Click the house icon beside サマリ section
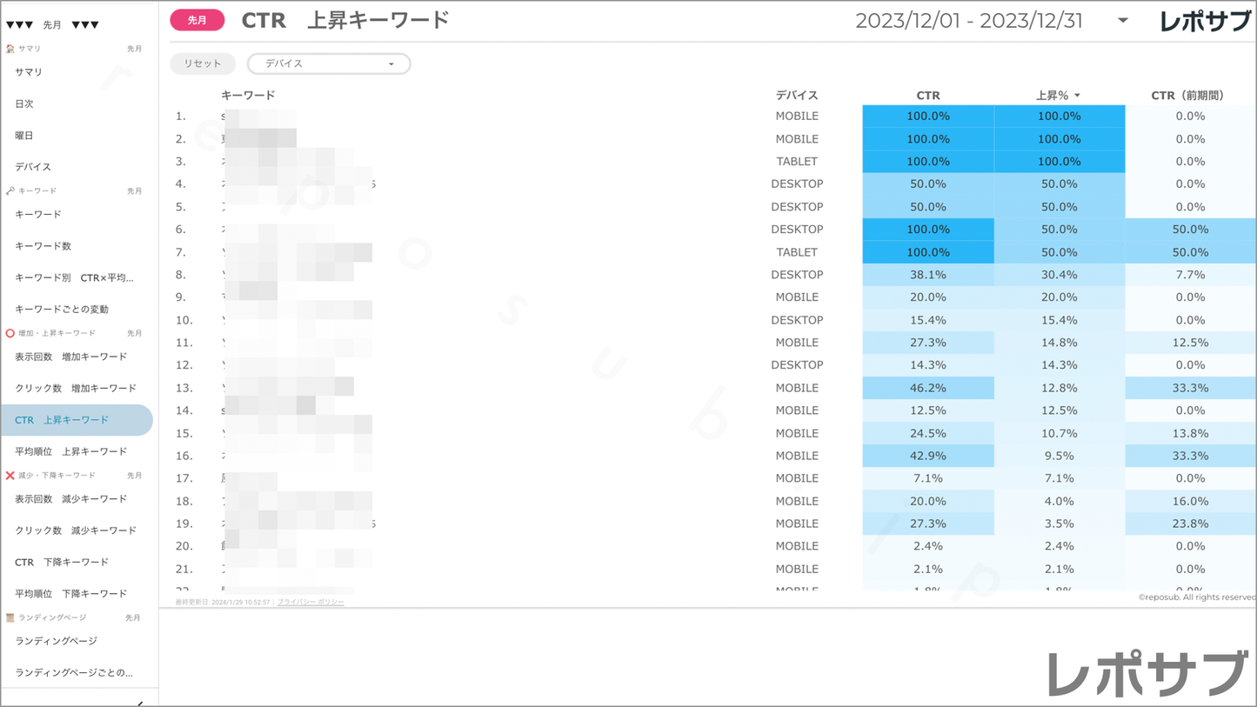This screenshot has height=707, width=1257. click(10, 49)
